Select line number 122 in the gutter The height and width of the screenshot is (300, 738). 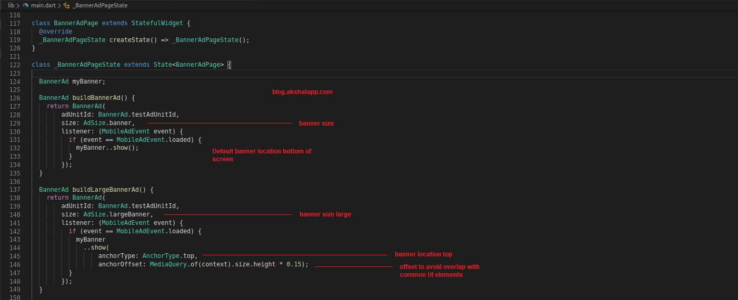15,65
